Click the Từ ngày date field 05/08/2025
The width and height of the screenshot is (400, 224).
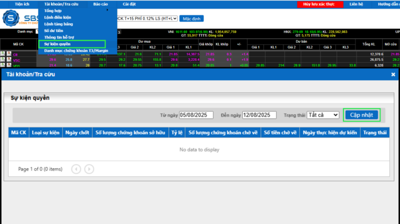pyautogui.click(x=196, y=115)
